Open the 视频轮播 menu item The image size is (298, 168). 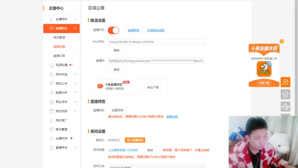[x=61, y=65]
